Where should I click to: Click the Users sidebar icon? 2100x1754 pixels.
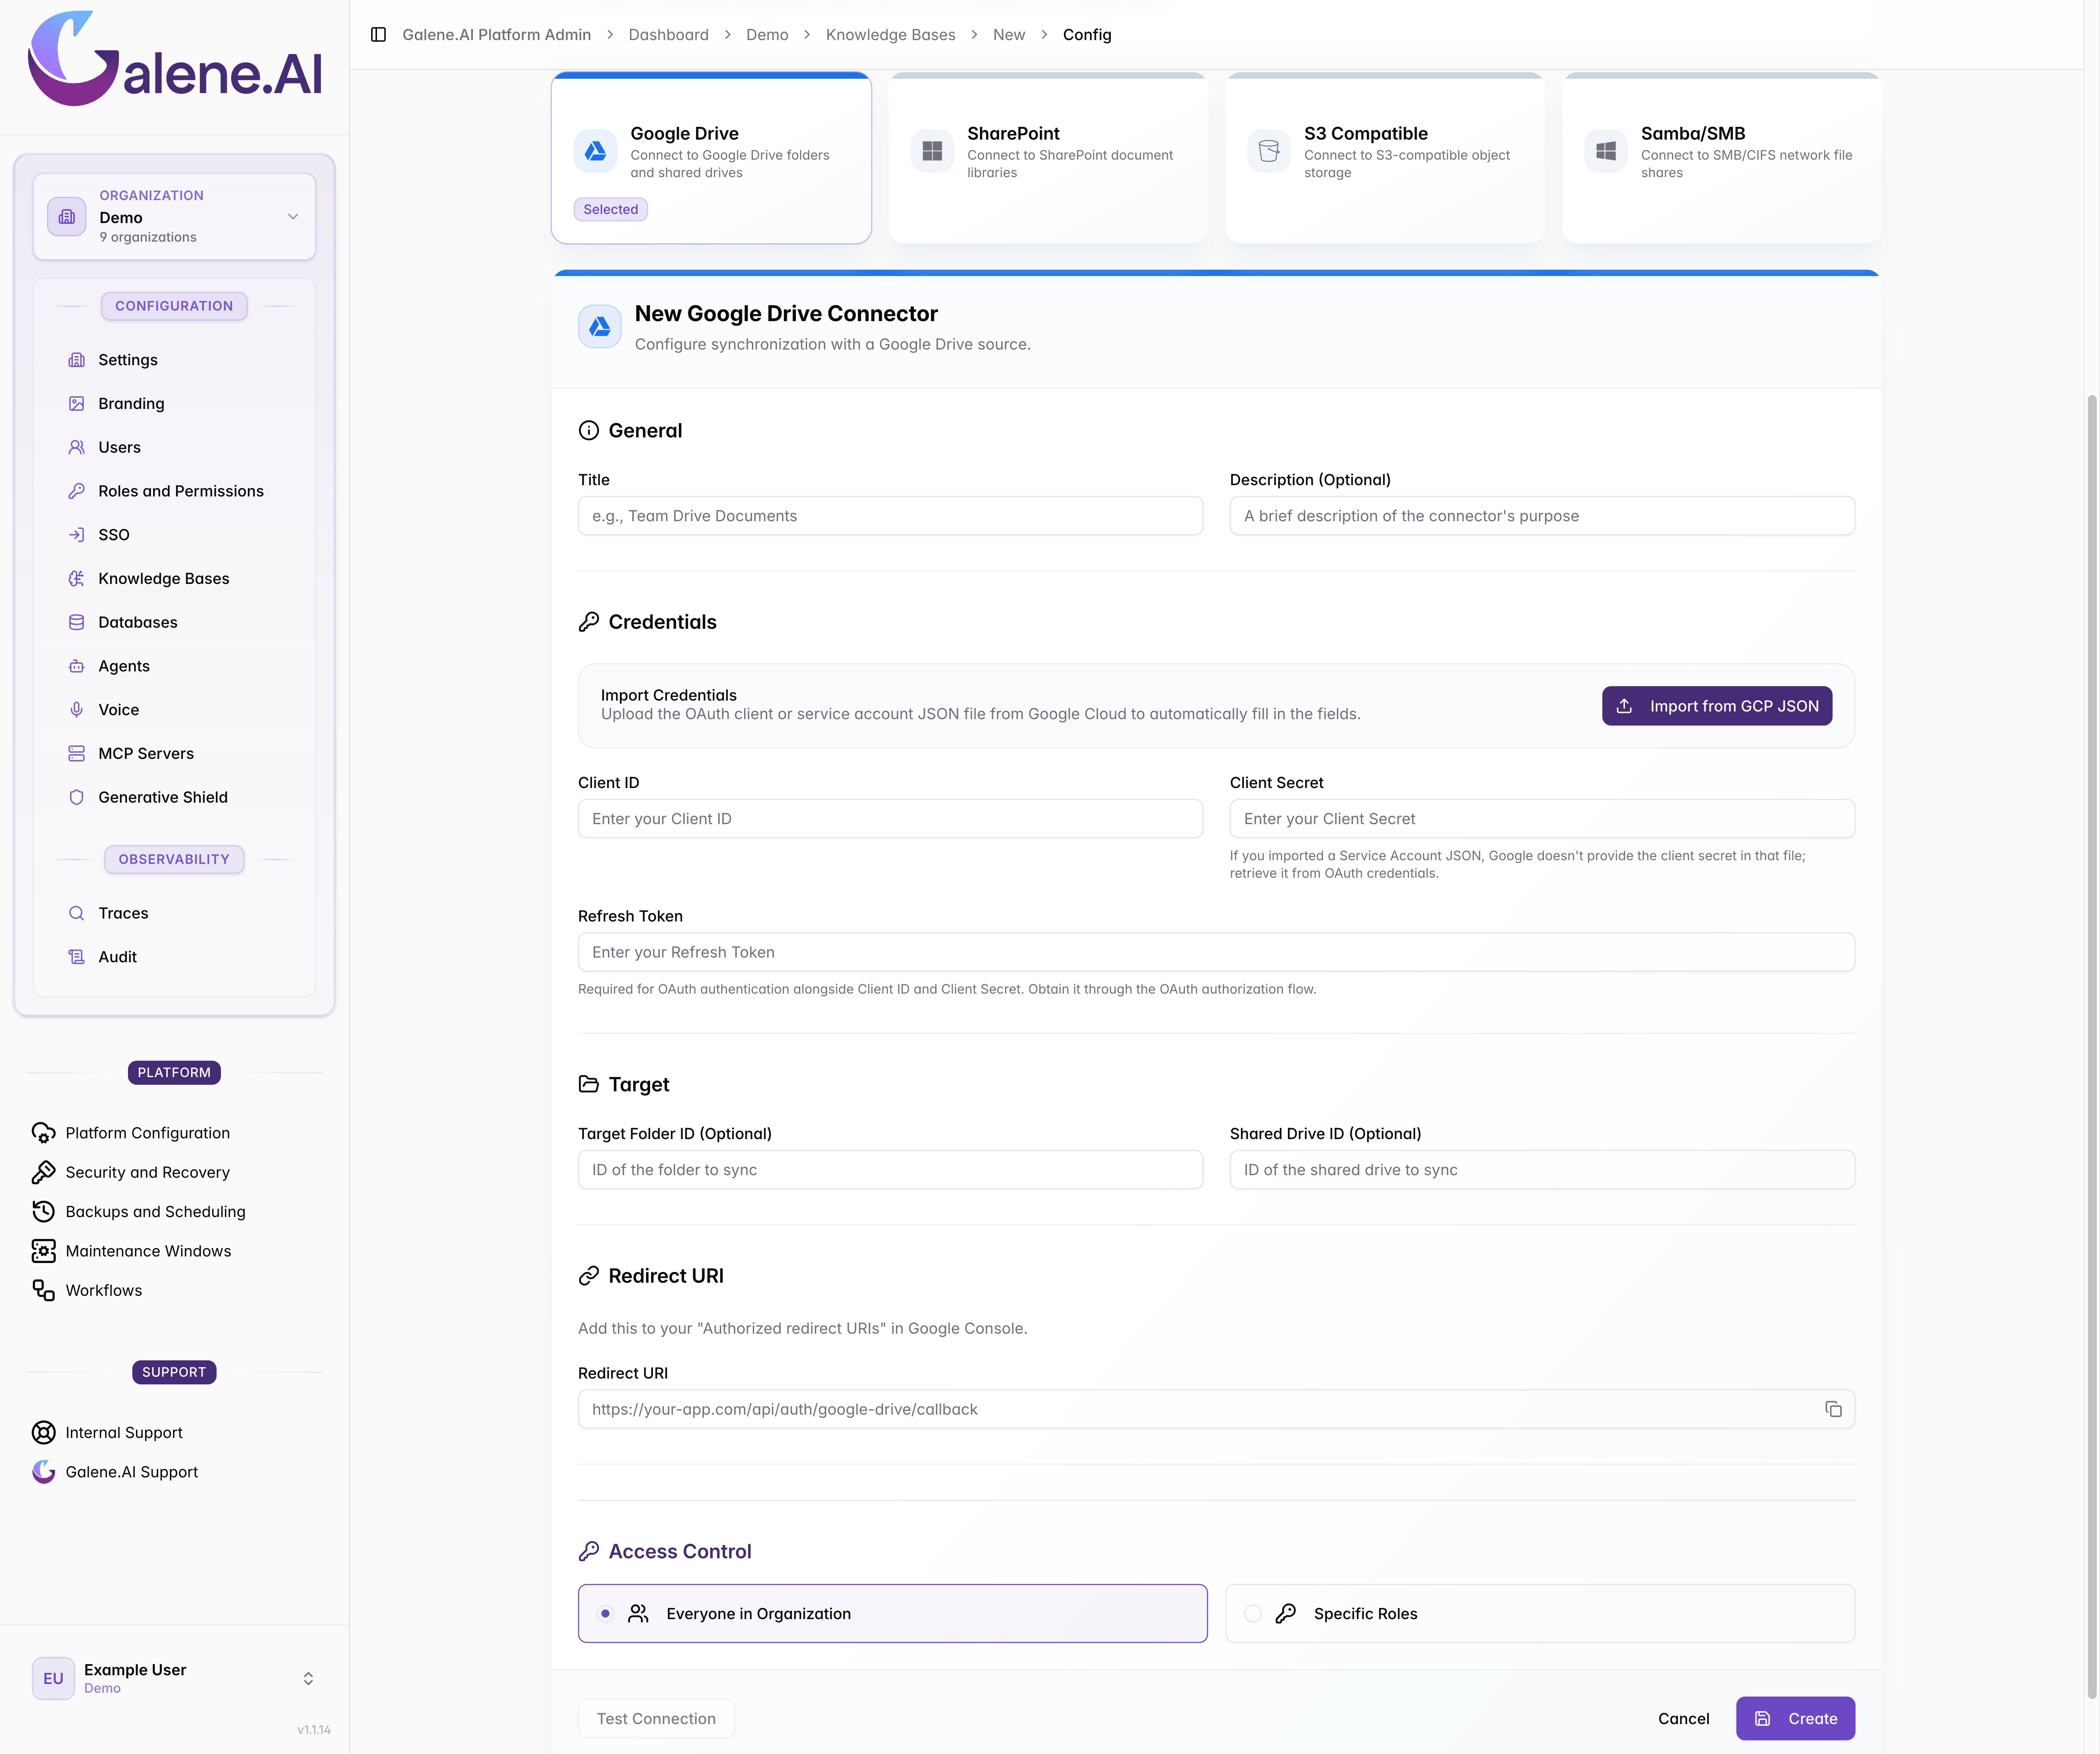[76, 447]
